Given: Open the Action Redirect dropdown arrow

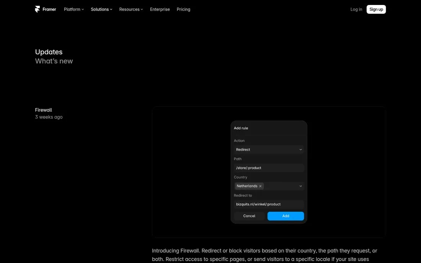Looking at the screenshot, I should point(300,149).
